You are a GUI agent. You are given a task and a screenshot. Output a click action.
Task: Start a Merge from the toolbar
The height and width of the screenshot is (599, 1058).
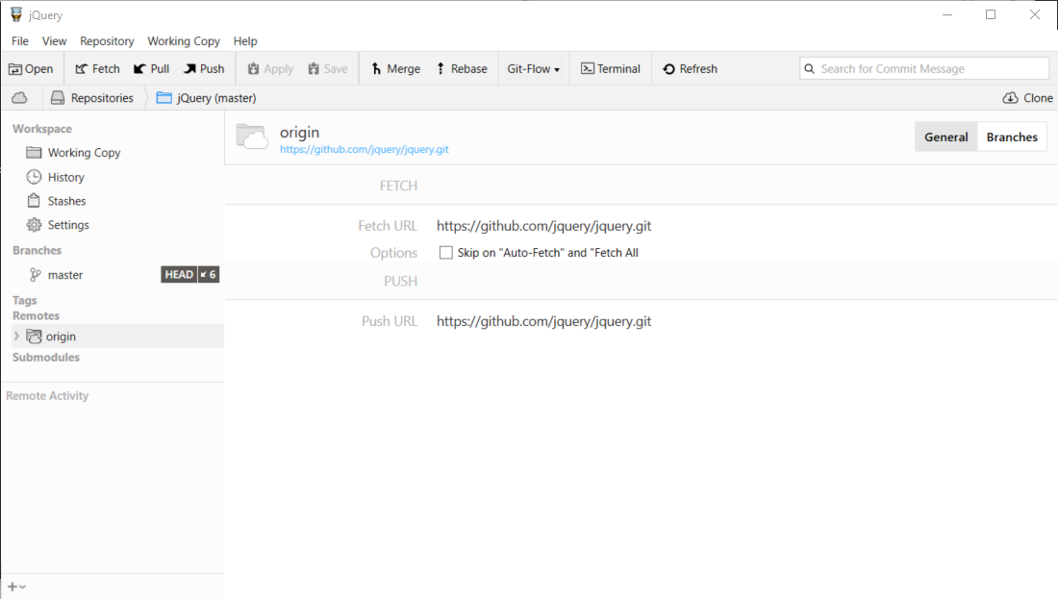pos(395,69)
